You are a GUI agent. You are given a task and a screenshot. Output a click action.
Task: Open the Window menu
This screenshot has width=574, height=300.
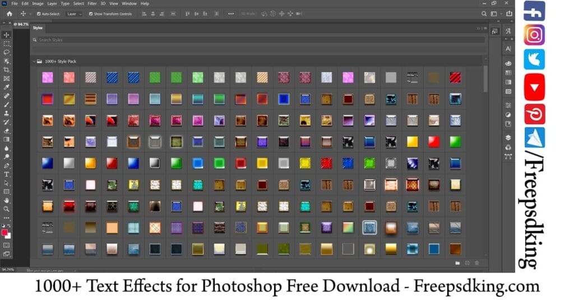click(x=129, y=3)
